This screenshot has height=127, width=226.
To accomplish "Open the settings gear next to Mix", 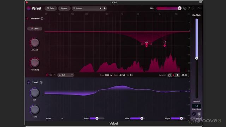I will tap(185, 8).
